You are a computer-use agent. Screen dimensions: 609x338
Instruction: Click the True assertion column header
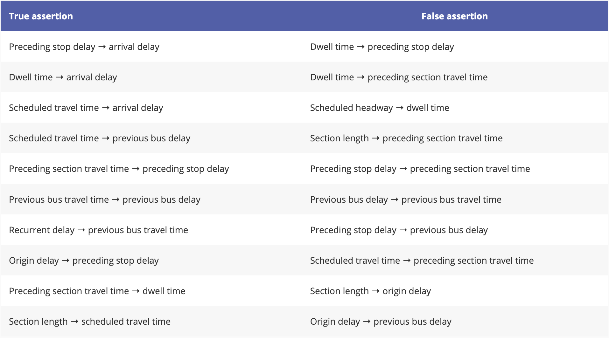(x=41, y=16)
